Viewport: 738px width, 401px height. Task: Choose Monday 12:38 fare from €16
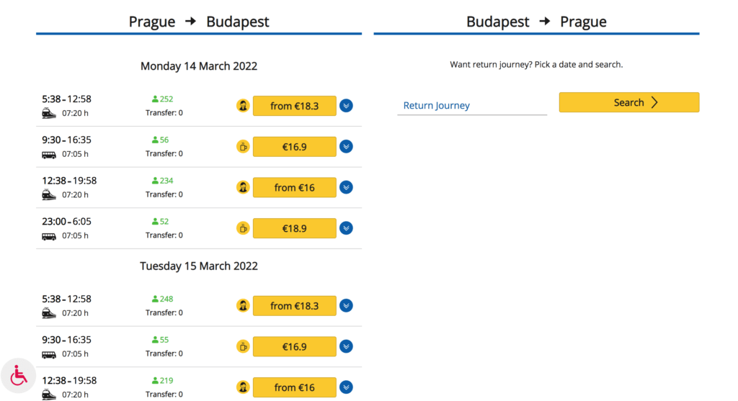(x=294, y=187)
